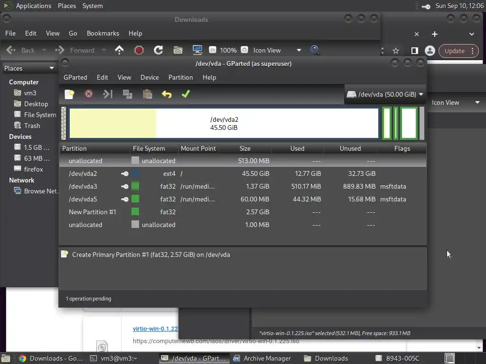Click the key icon beside /dev/vda5

click(x=125, y=199)
